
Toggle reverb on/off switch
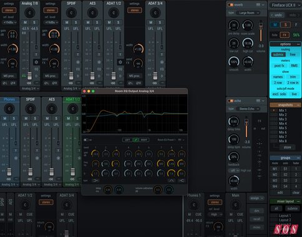[230, 5]
